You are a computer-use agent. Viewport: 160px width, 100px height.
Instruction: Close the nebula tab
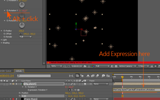pos(23,71)
